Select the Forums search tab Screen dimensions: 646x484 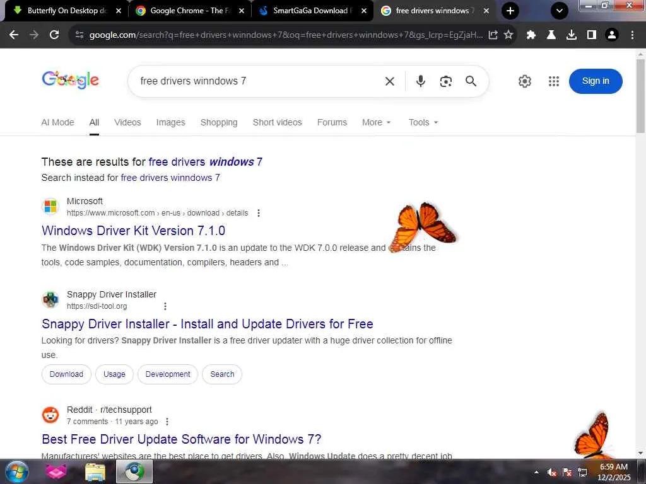pos(332,122)
